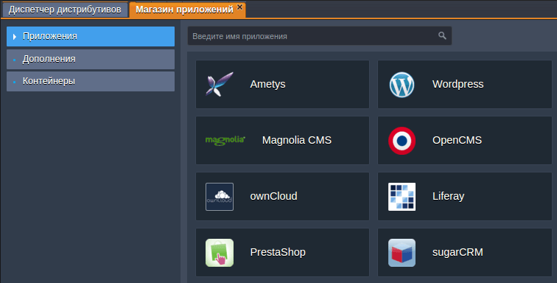
Task: Click the magnifier search icon
Action: tap(442, 35)
